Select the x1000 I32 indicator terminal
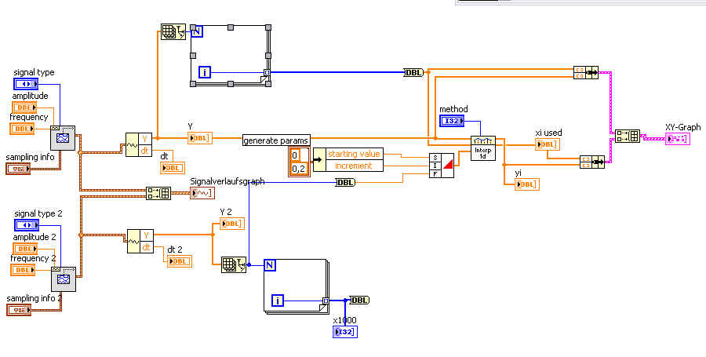The image size is (706, 357). (x=345, y=332)
